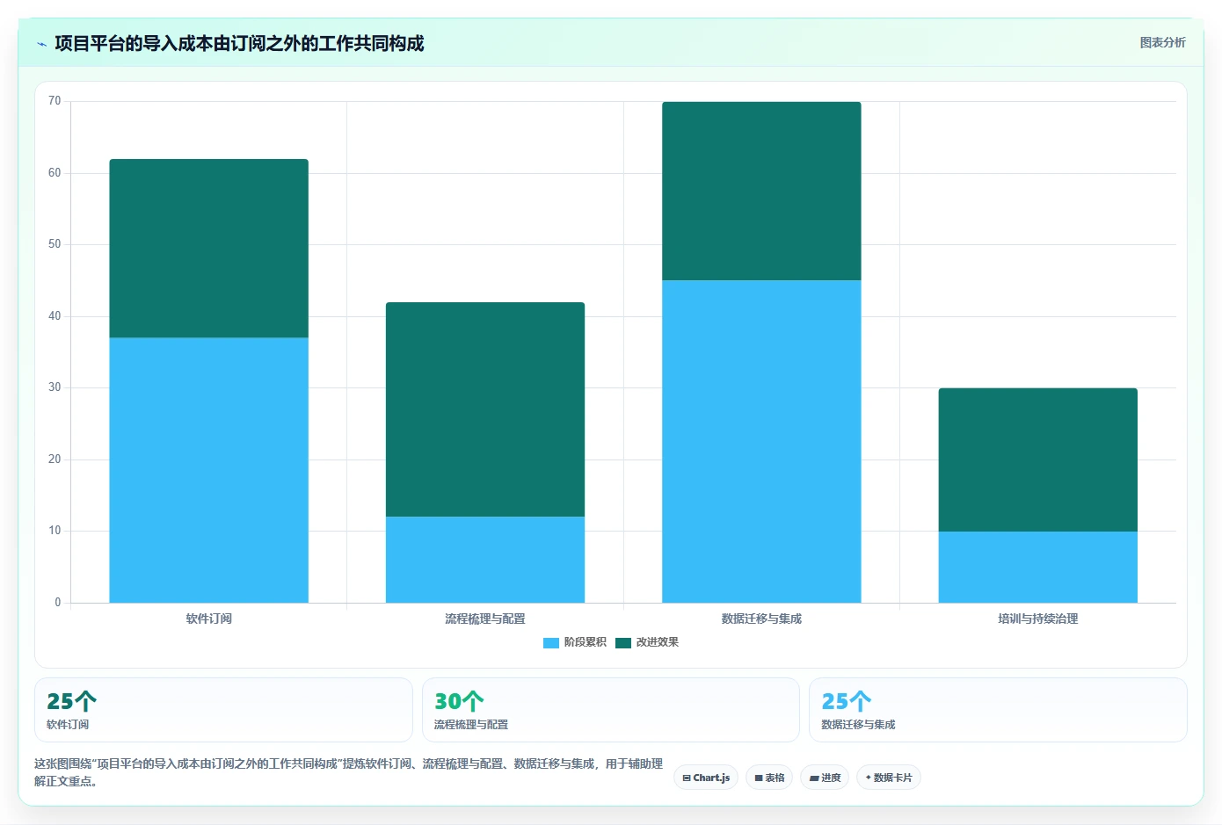Screen dimensions: 1222x825
Task: Click the 阶段累积 legend label
Action: [x=586, y=642]
